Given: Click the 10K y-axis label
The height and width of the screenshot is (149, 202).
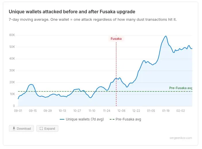Looking at the screenshot, I should [x=12, y=94].
